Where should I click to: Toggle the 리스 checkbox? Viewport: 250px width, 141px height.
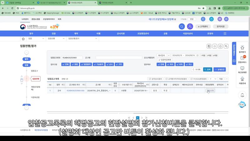(x=189, y=64)
